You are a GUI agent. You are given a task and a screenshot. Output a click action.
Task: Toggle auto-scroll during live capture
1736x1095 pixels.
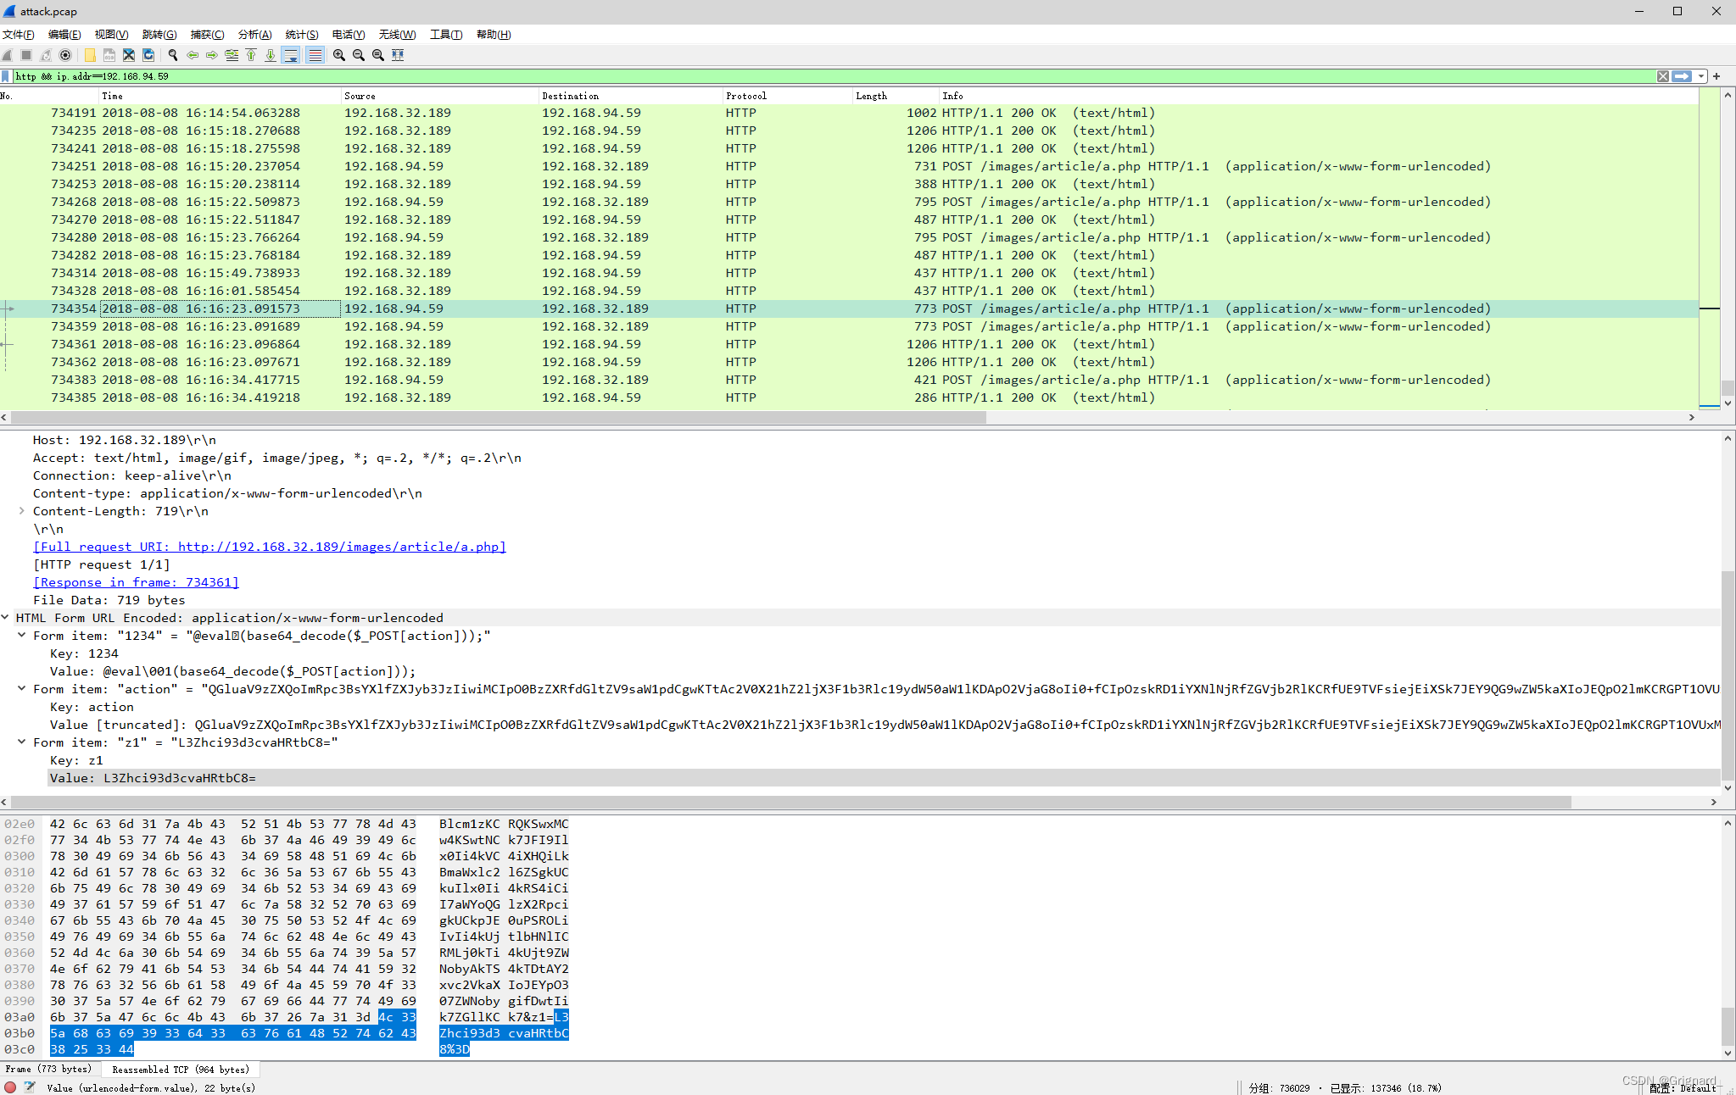click(x=291, y=55)
